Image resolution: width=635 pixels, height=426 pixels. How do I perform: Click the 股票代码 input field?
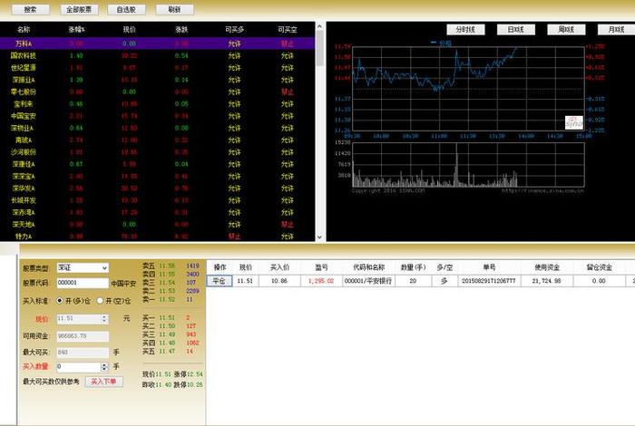[x=83, y=283]
